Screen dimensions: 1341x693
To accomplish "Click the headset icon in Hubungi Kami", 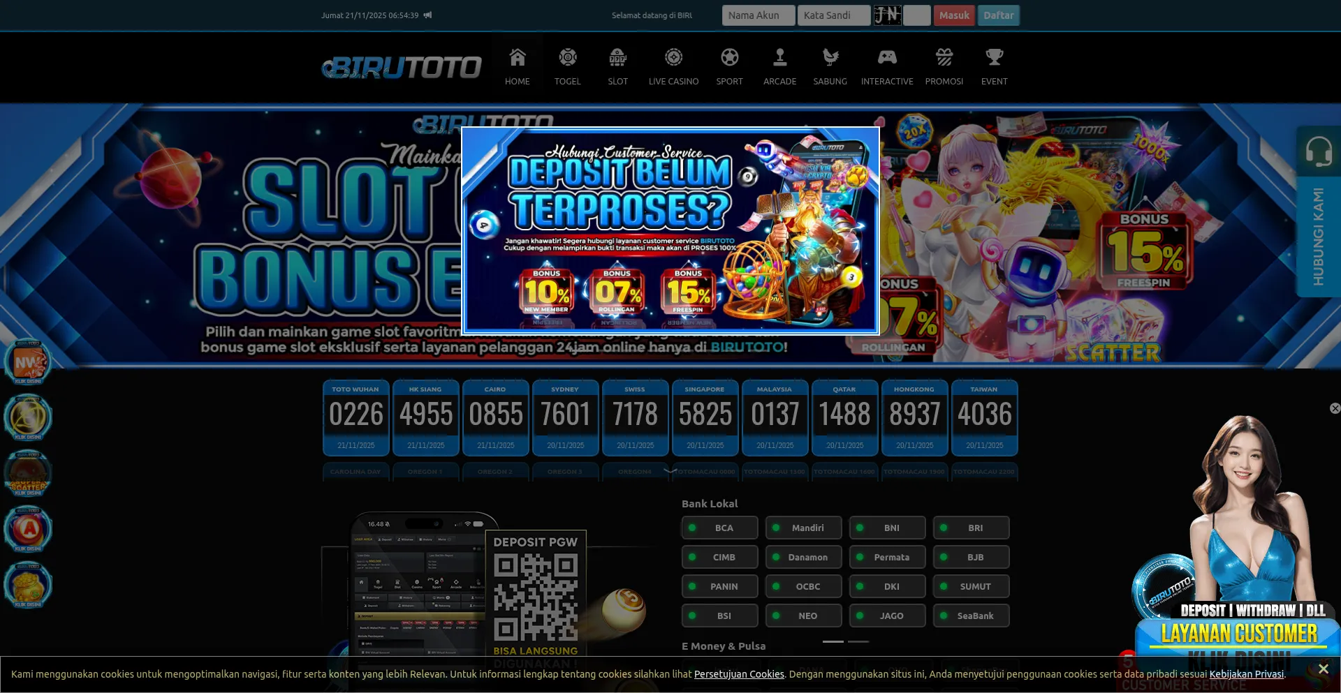I will click(1318, 151).
